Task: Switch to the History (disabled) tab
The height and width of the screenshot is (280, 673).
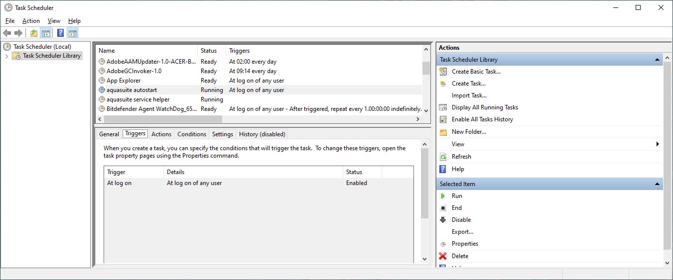Action: 262,134
